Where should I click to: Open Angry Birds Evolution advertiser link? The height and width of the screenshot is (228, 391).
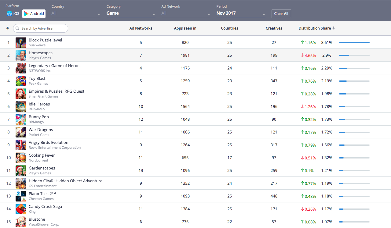(x=49, y=143)
